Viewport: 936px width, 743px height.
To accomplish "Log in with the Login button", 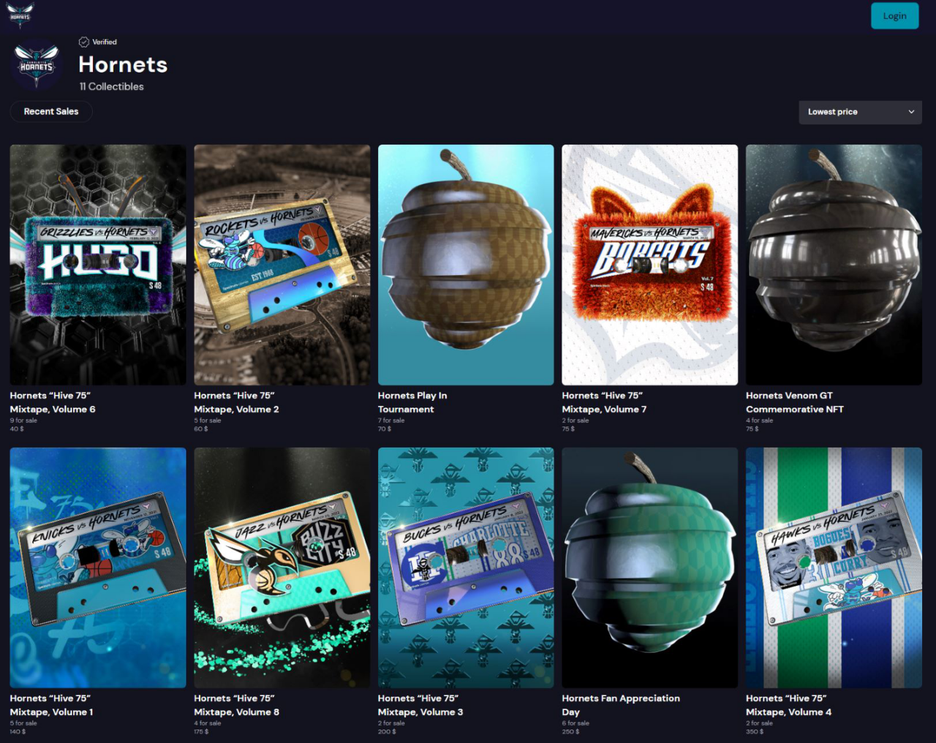I will click(894, 16).
